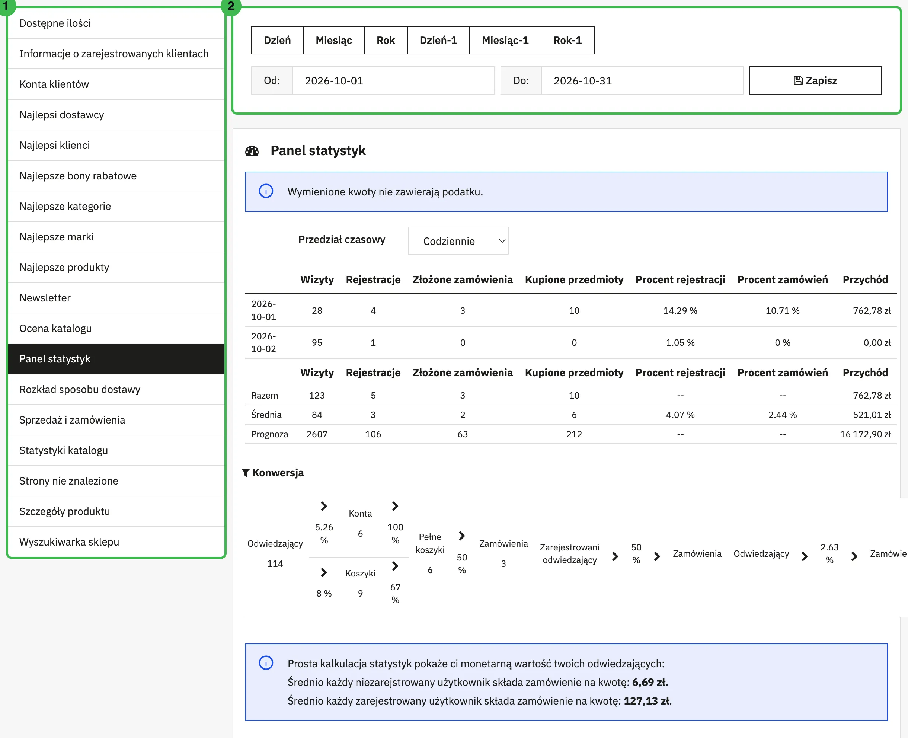Open the Przedział czasowy 'Codziennie' dropdown
Image resolution: width=908 pixels, height=738 pixels.
click(458, 241)
